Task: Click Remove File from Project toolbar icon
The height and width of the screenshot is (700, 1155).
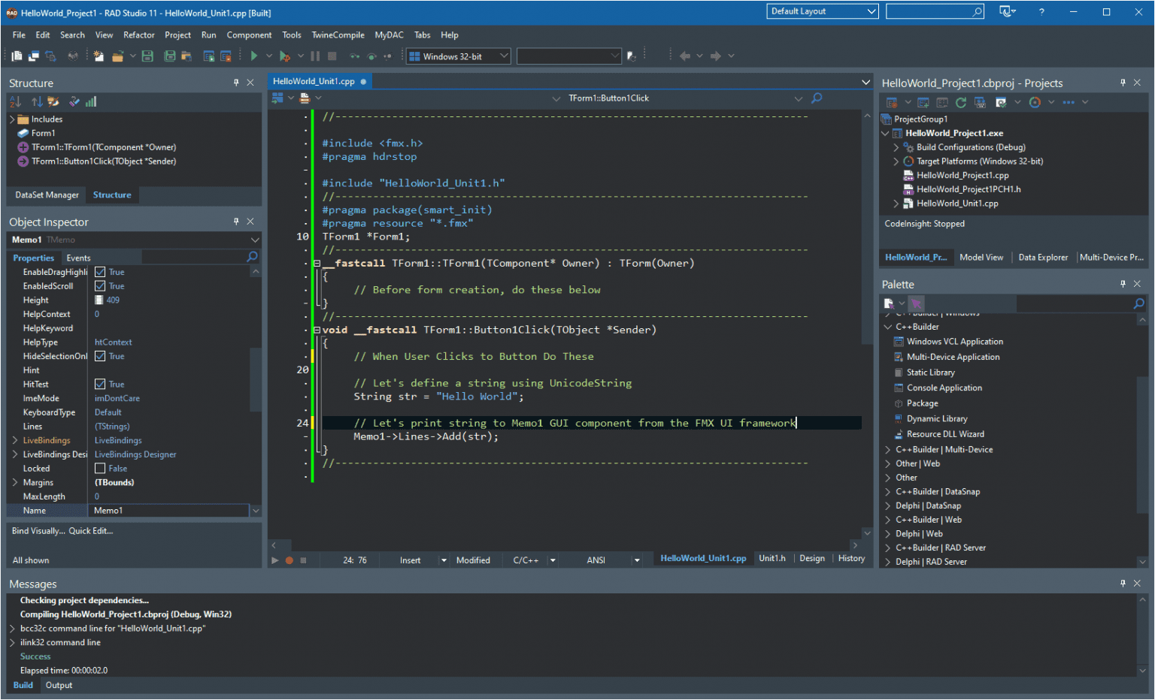Action: (x=226, y=56)
